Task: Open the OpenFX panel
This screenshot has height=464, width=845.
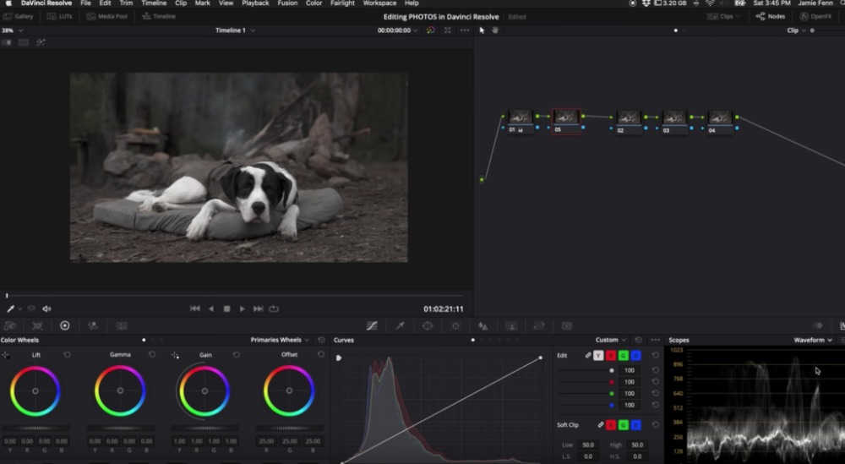Action: (x=816, y=17)
